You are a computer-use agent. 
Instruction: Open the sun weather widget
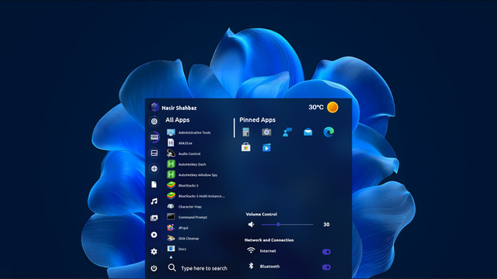click(332, 107)
